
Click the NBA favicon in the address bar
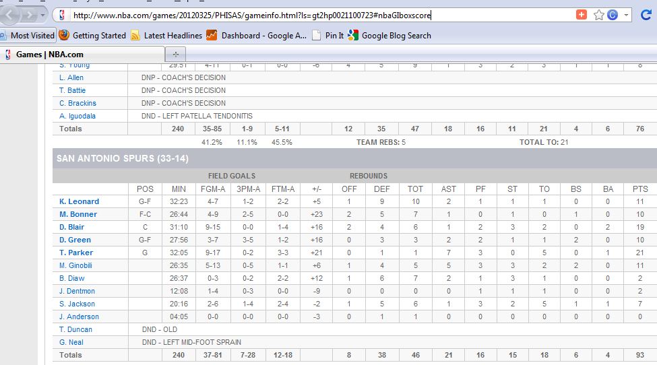point(62,15)
